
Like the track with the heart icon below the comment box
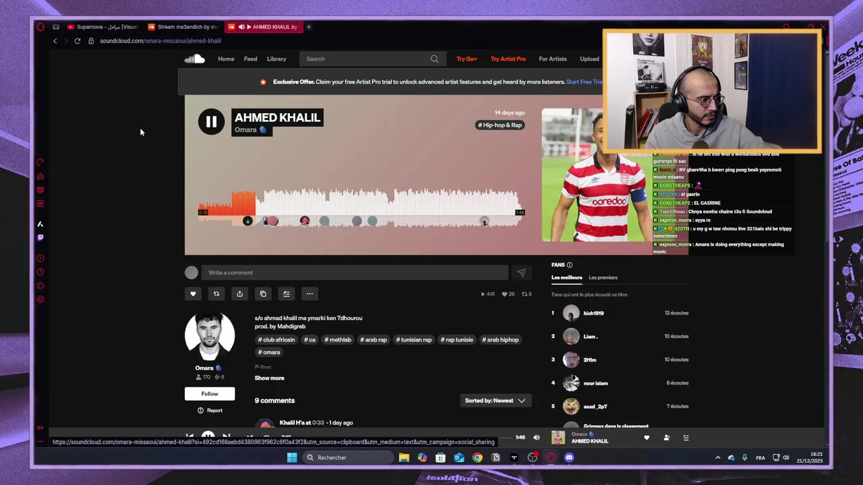193,294
